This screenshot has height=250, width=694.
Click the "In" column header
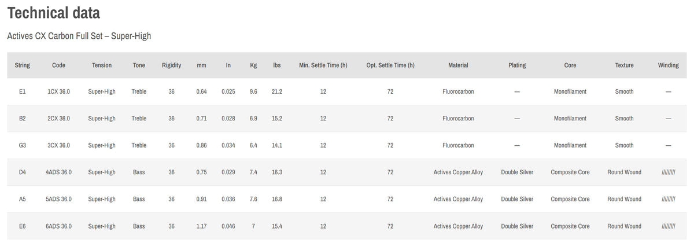click(228, 65)
